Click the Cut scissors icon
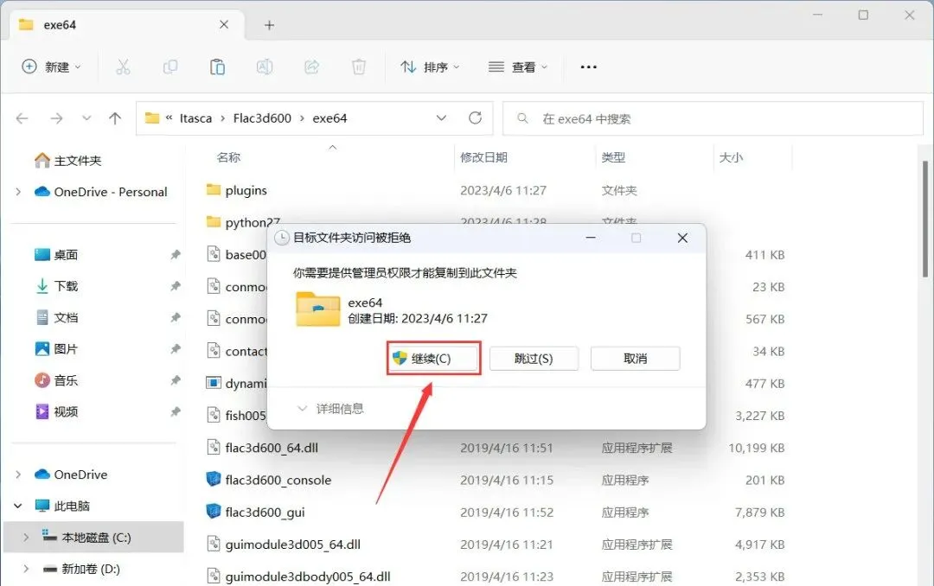The height and width of the screenshot is (586, 934). pos(123,67)
